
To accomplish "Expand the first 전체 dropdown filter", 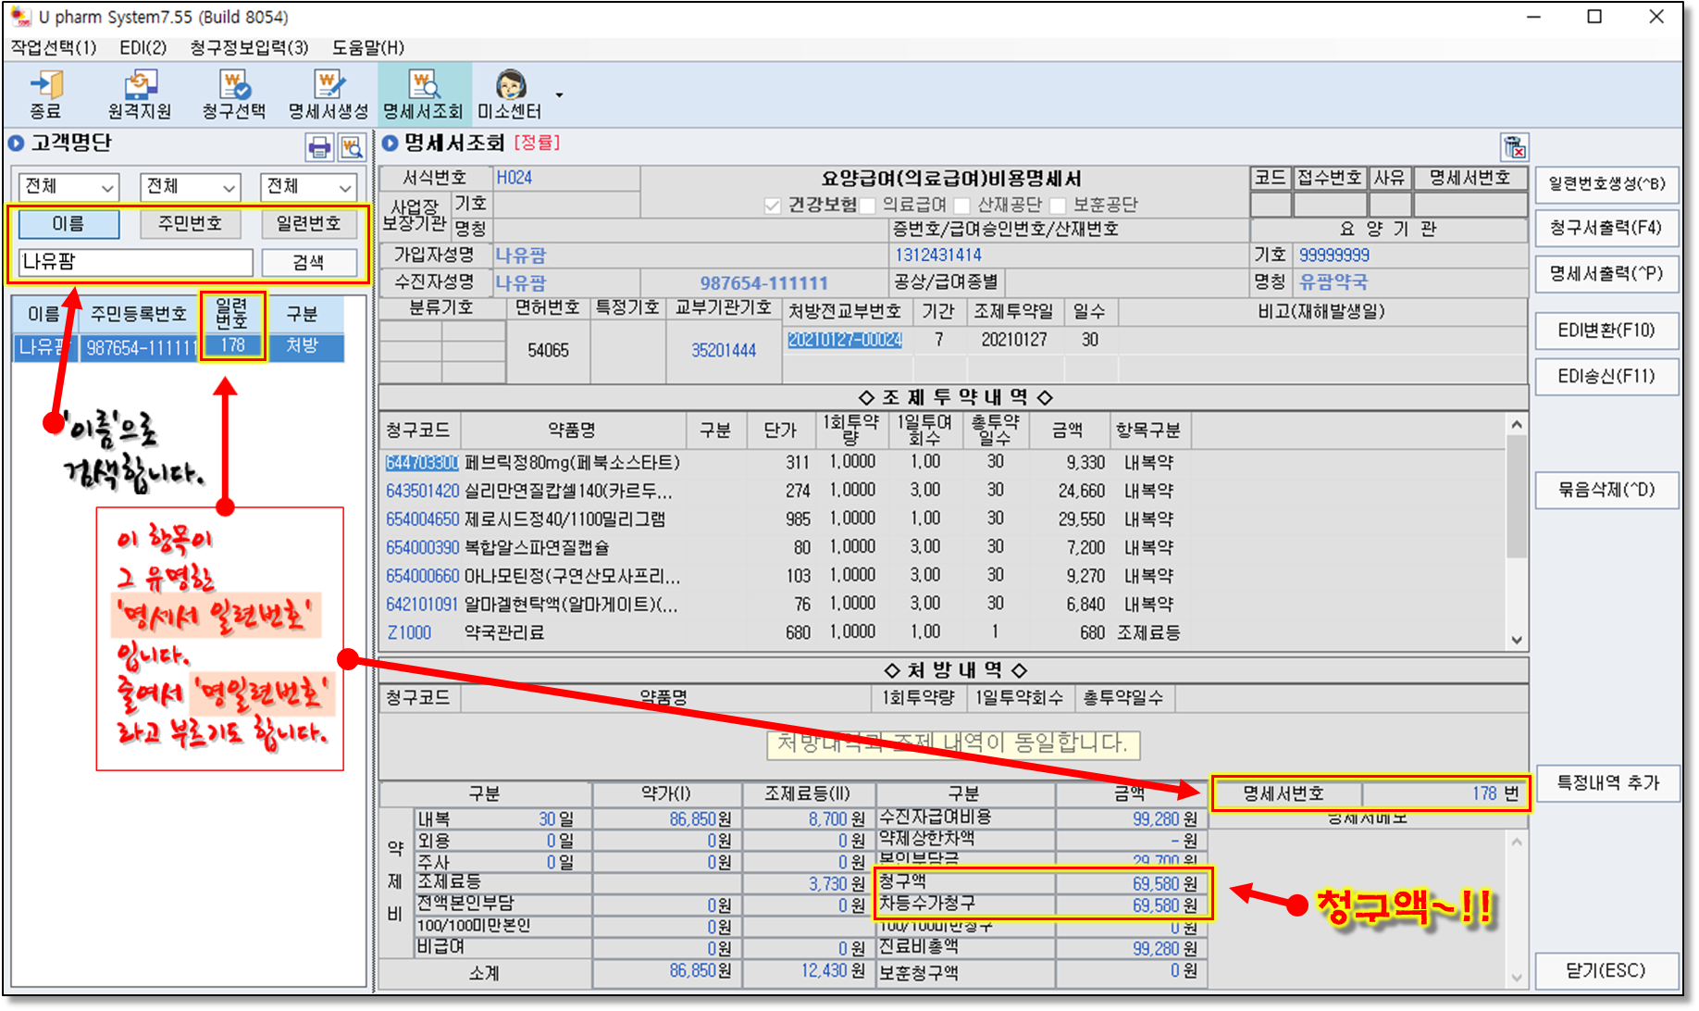I will [68, 187].
